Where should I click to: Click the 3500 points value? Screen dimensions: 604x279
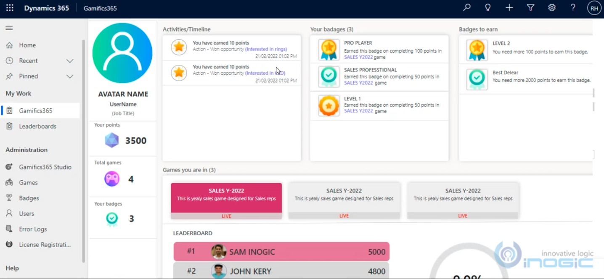(136, 141)
